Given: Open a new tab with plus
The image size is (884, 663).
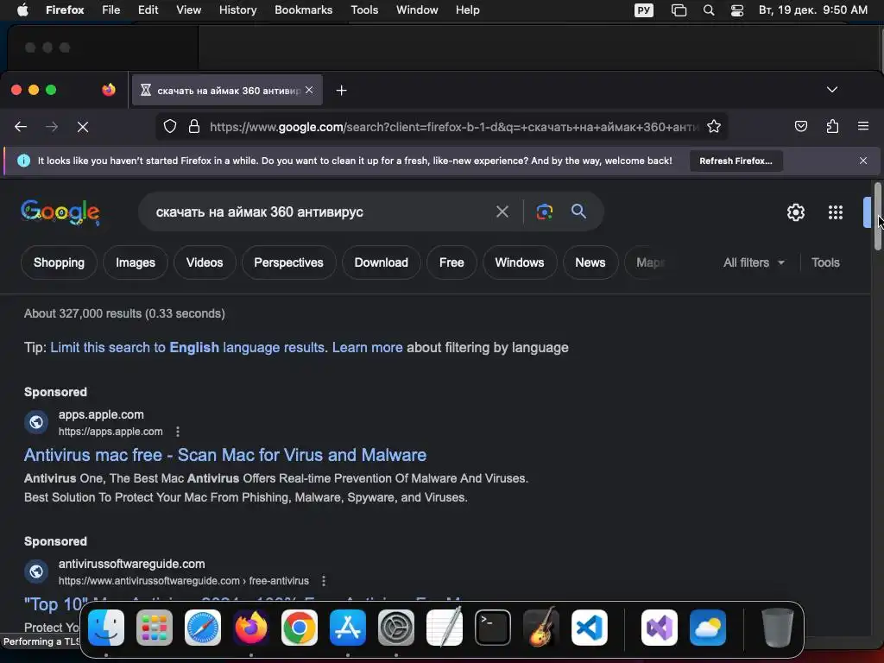Looking at the screenshot, I should [x=341, y=90].
